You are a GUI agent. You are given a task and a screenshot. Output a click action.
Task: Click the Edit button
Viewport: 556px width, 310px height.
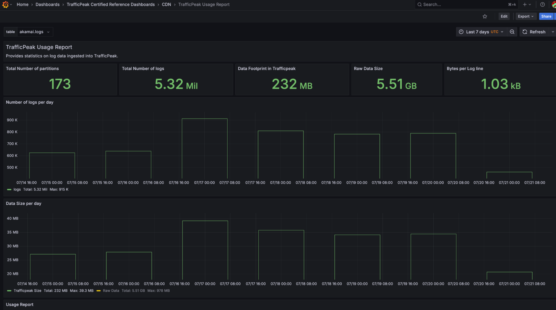tap(504, 16)
